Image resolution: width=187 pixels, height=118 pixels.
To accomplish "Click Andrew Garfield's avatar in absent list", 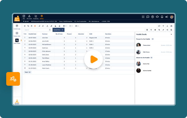I will [x=138, y=70].
